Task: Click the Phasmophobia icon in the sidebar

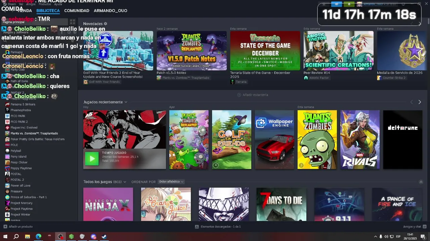Action: click(x=7, y=110)
